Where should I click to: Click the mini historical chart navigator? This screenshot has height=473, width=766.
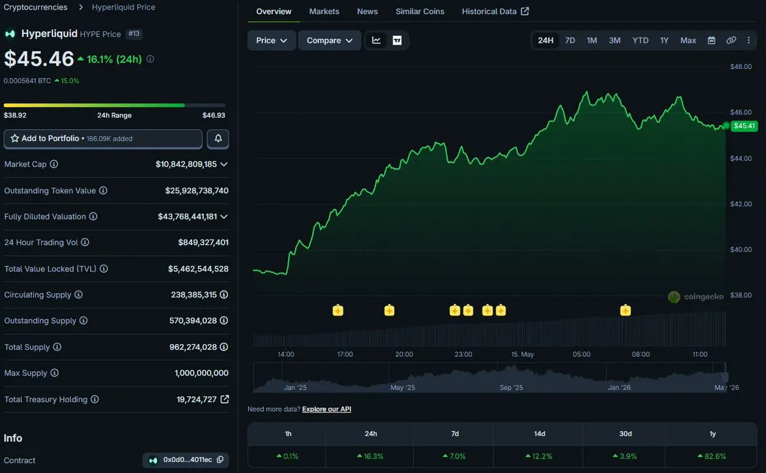tap(490, 377)
